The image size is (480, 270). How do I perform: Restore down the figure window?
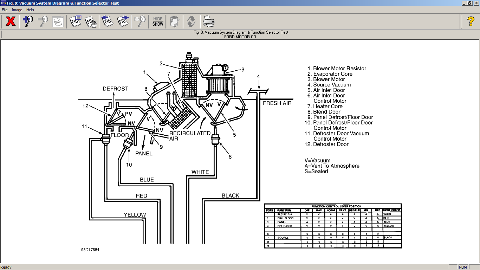click(470, 3)
